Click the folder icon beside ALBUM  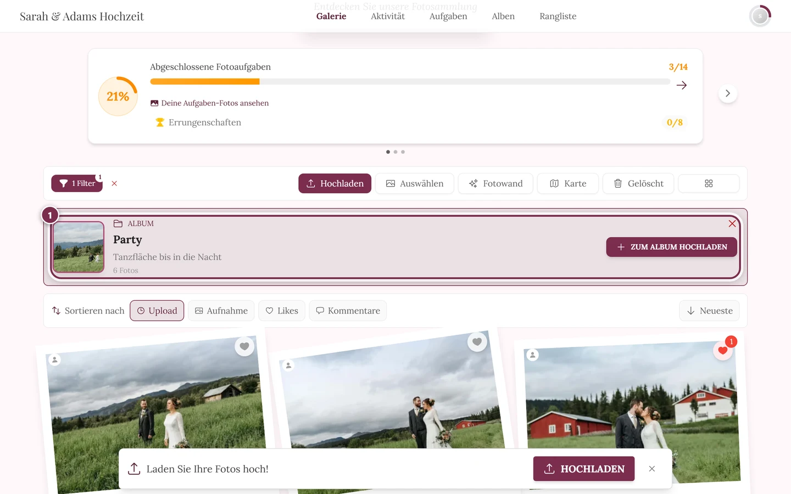tap(118, 223)
